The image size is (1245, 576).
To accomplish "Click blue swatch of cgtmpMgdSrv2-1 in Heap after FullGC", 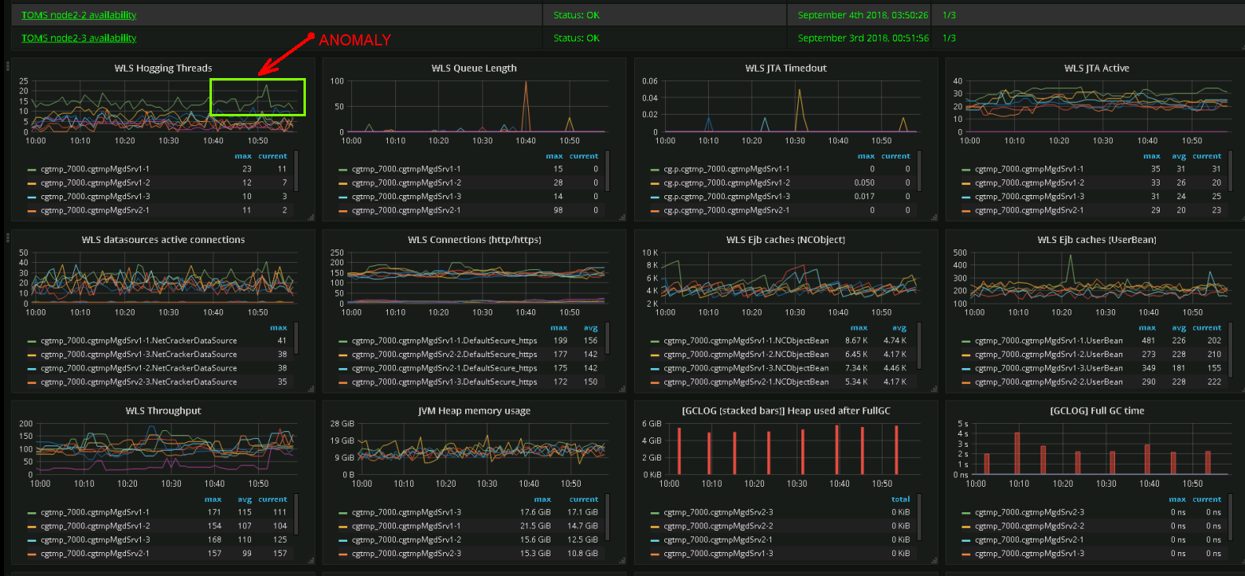I will pos(655,539).
